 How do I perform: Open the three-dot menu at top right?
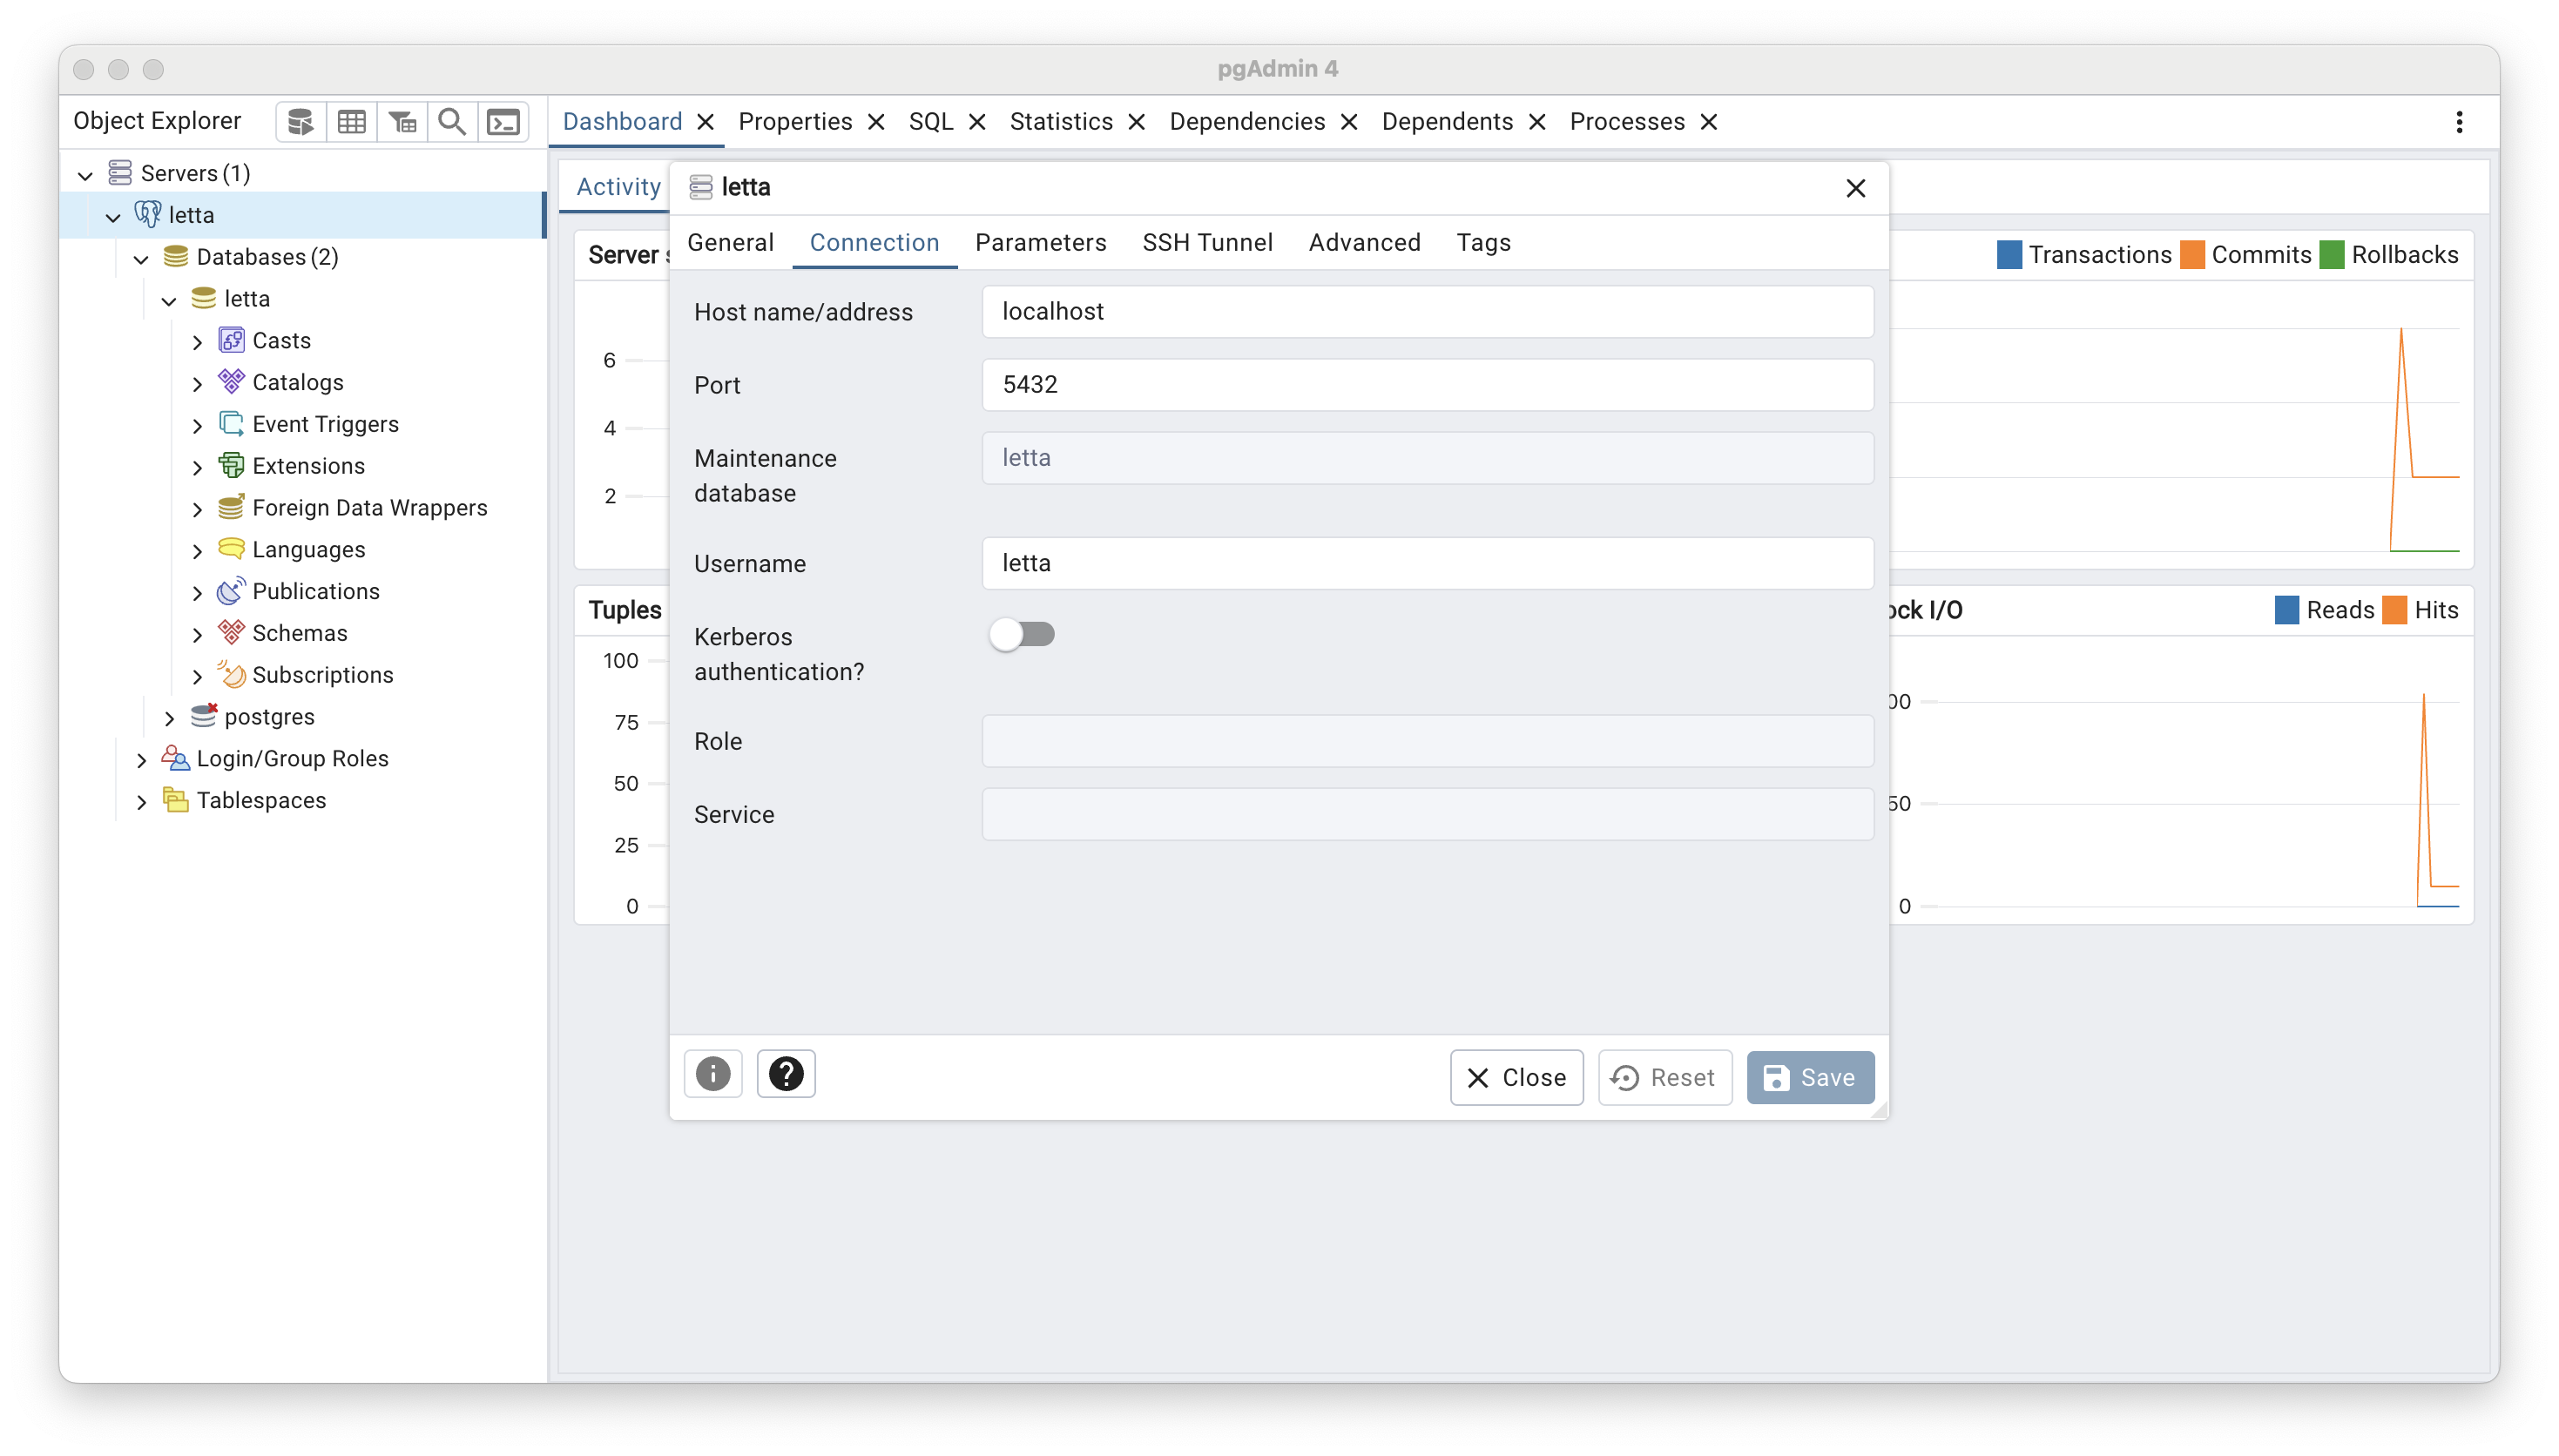(x=2459, y=121)
